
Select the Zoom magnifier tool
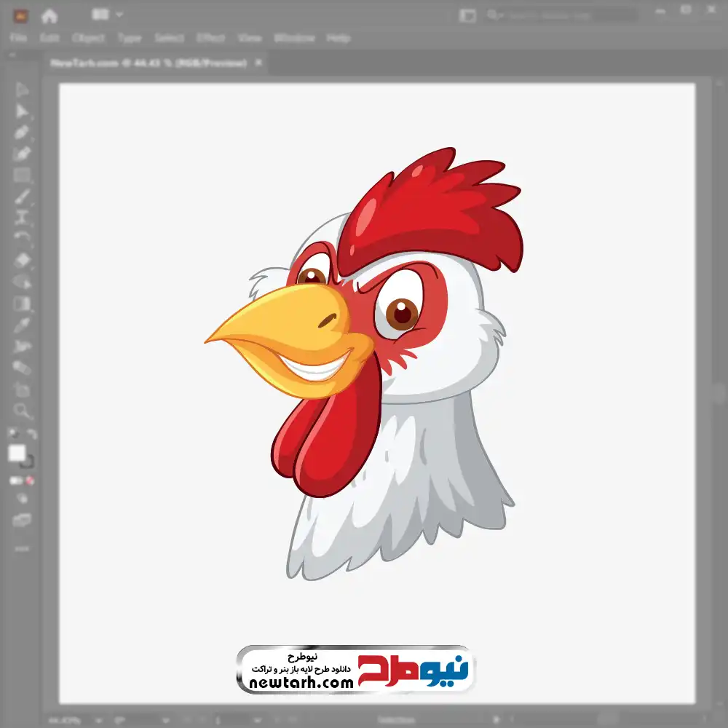point(22,411)
